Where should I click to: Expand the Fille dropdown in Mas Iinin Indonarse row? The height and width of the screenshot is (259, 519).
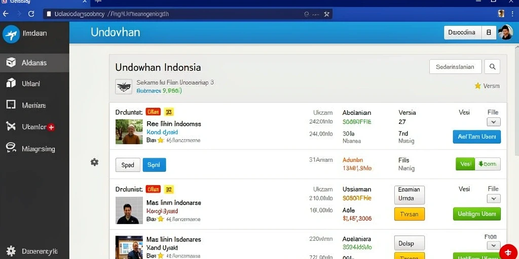[x=494, y=198]
